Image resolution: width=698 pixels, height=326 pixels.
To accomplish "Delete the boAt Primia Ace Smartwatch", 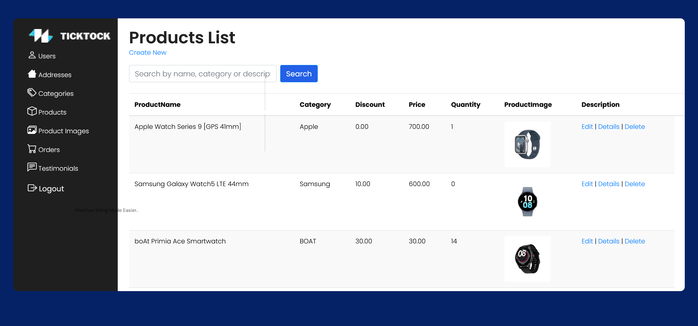I will point(635,241).
